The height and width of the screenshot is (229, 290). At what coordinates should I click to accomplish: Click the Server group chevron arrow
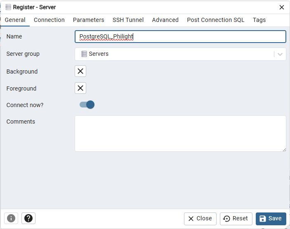(x=280, y=54)
